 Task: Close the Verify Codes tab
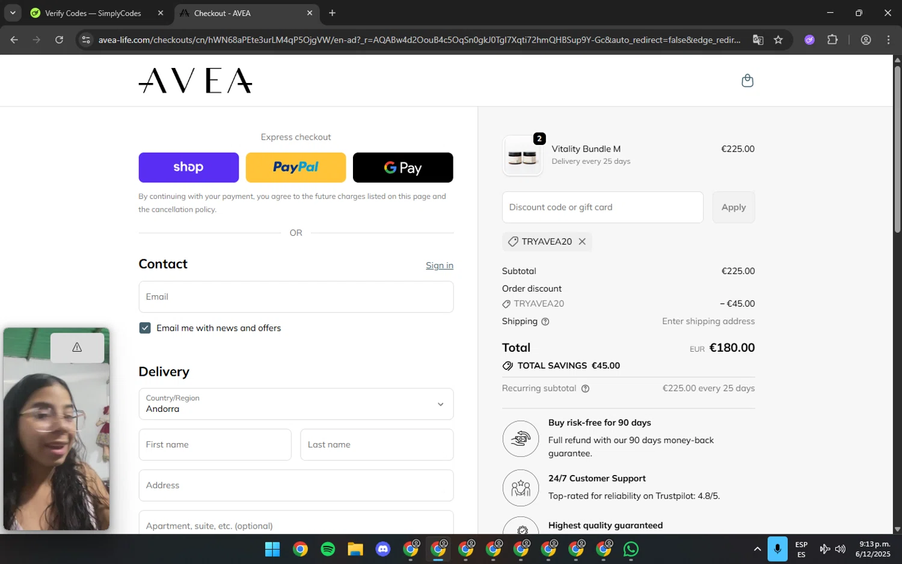[161, 13]
